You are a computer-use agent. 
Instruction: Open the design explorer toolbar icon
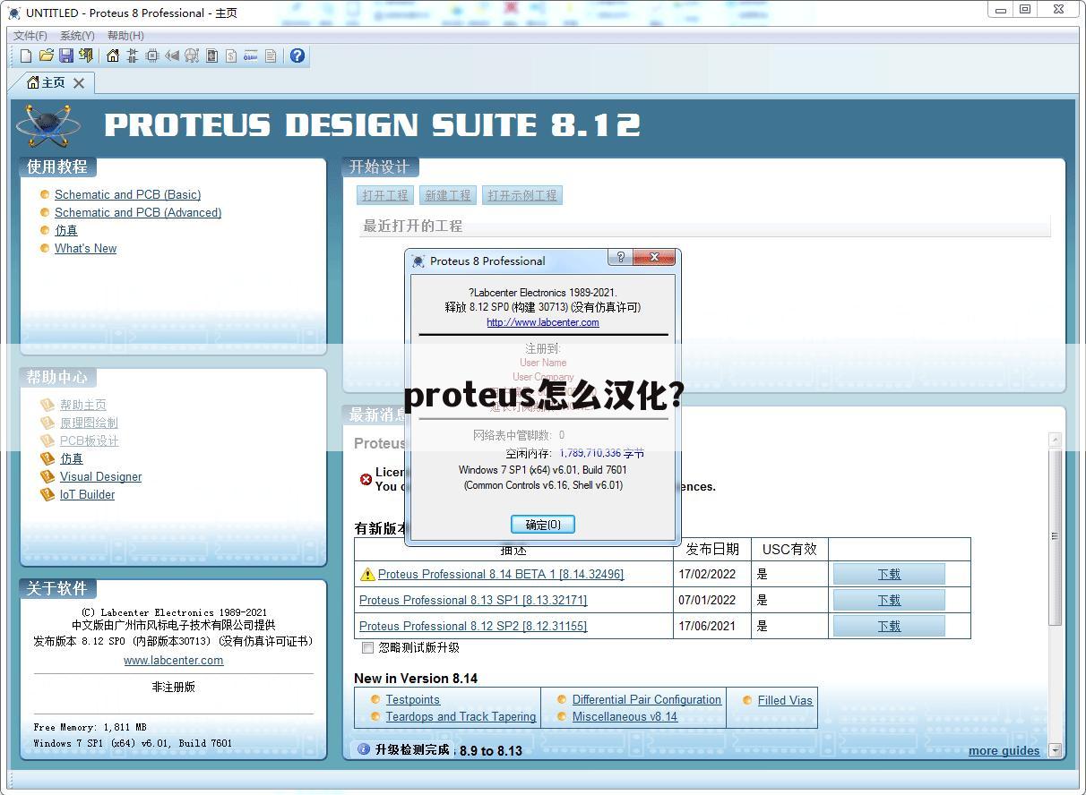click(211, 56)
